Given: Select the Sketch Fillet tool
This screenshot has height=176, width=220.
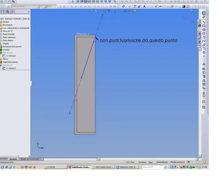Looking at the screenshot, I should tap(204, 49).
